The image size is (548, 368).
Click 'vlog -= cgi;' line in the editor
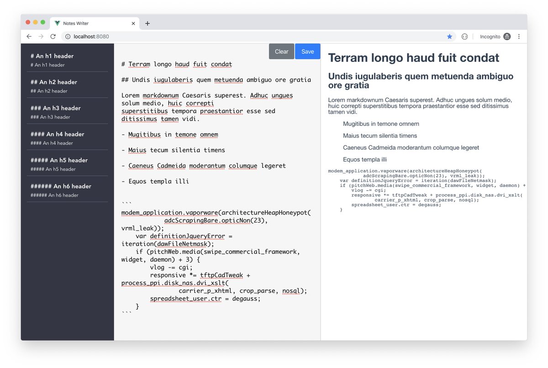pos(171,267)
